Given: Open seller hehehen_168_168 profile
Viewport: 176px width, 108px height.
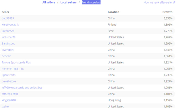Looking at the screenshot, I should click(13, 69).
